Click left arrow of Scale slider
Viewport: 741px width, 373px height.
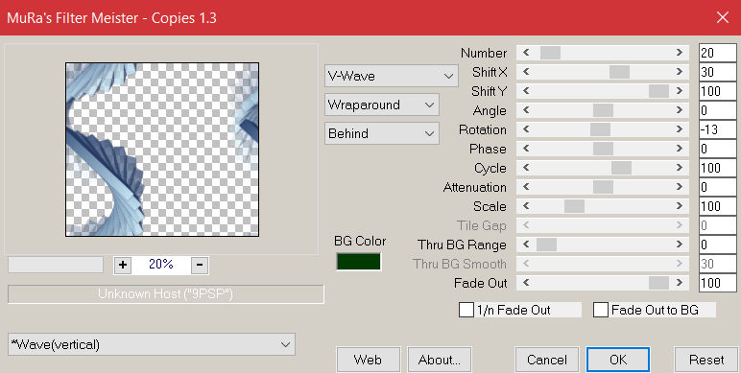pyautogui.click(x=526, y=206)
